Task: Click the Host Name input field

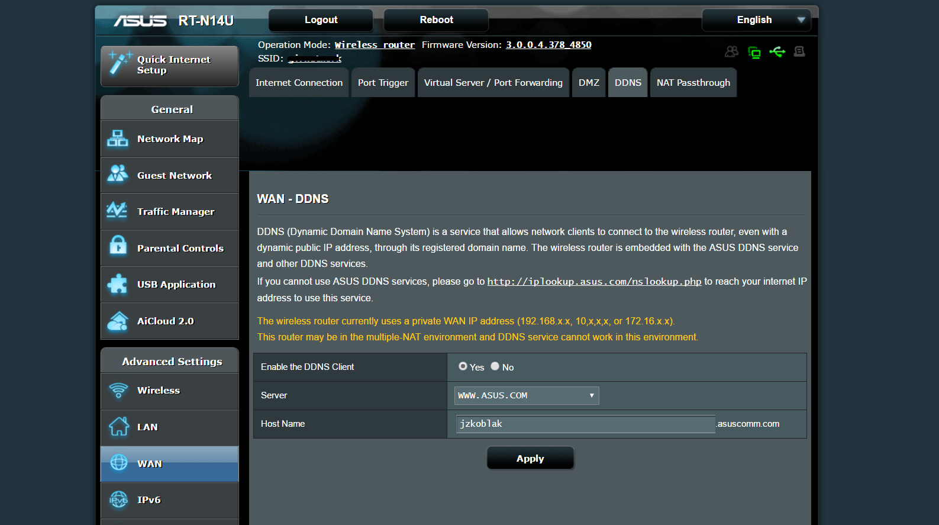Action: 585,424
